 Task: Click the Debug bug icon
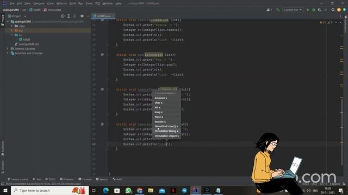click(x=314, y=10)
